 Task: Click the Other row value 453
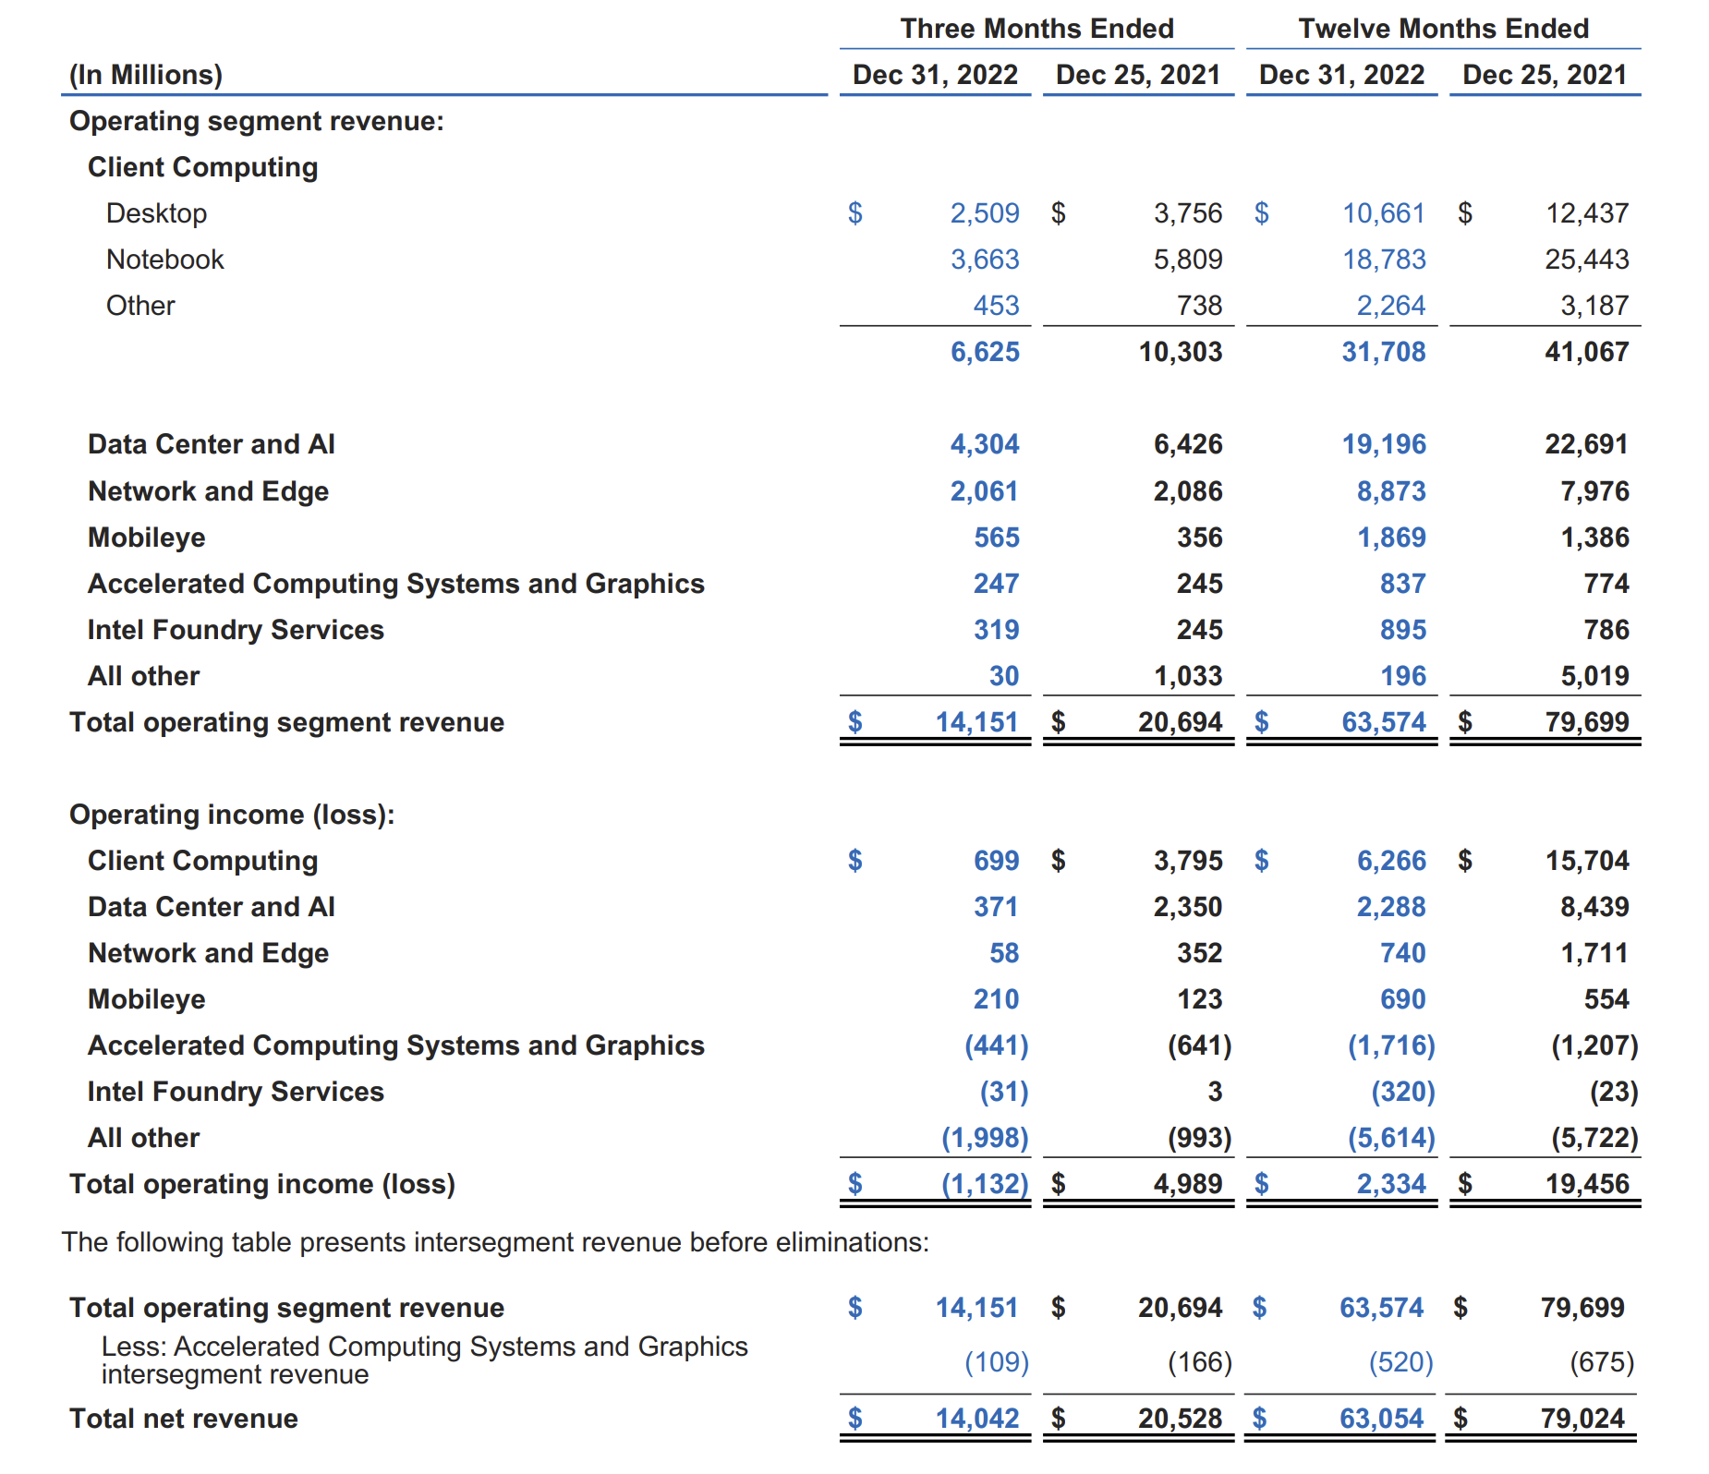[x=996, y=306]
